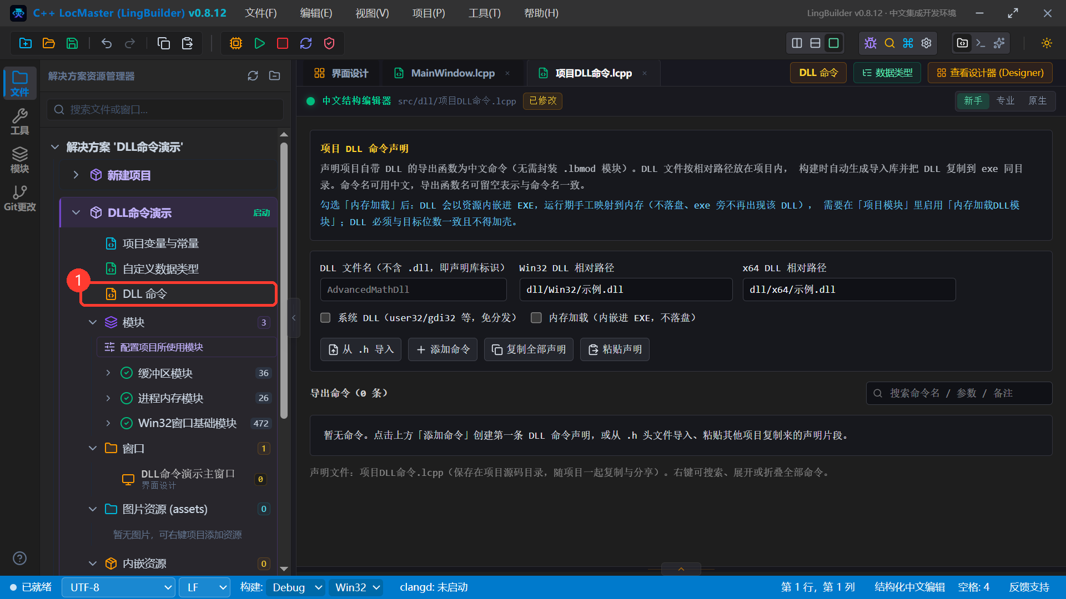Open the command palette icon
Image resolution: width=1066 pixels, height=599 pixels.
[x=908, y=43]
